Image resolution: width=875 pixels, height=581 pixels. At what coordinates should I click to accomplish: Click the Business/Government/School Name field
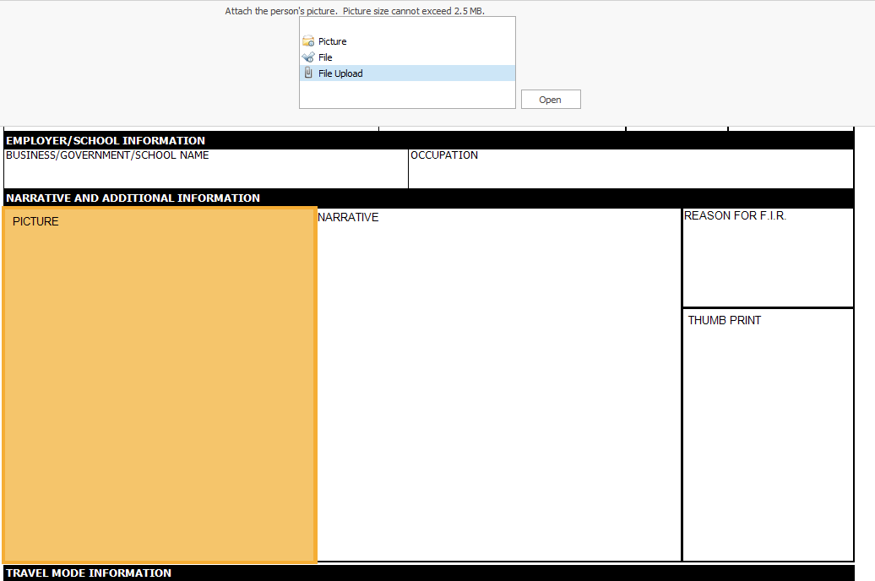(x=205, y=173)
